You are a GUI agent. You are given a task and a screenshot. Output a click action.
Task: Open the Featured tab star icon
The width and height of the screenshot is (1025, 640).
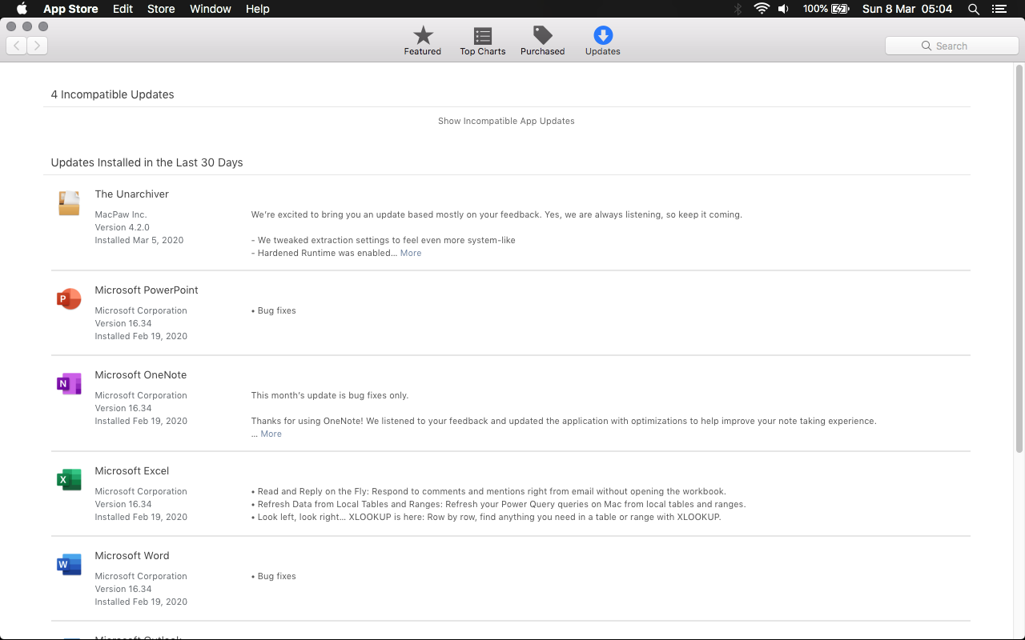coord(423,35)
